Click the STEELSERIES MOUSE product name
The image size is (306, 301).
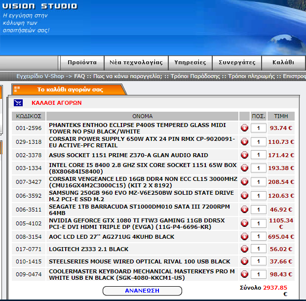click(x=140, y=261)
